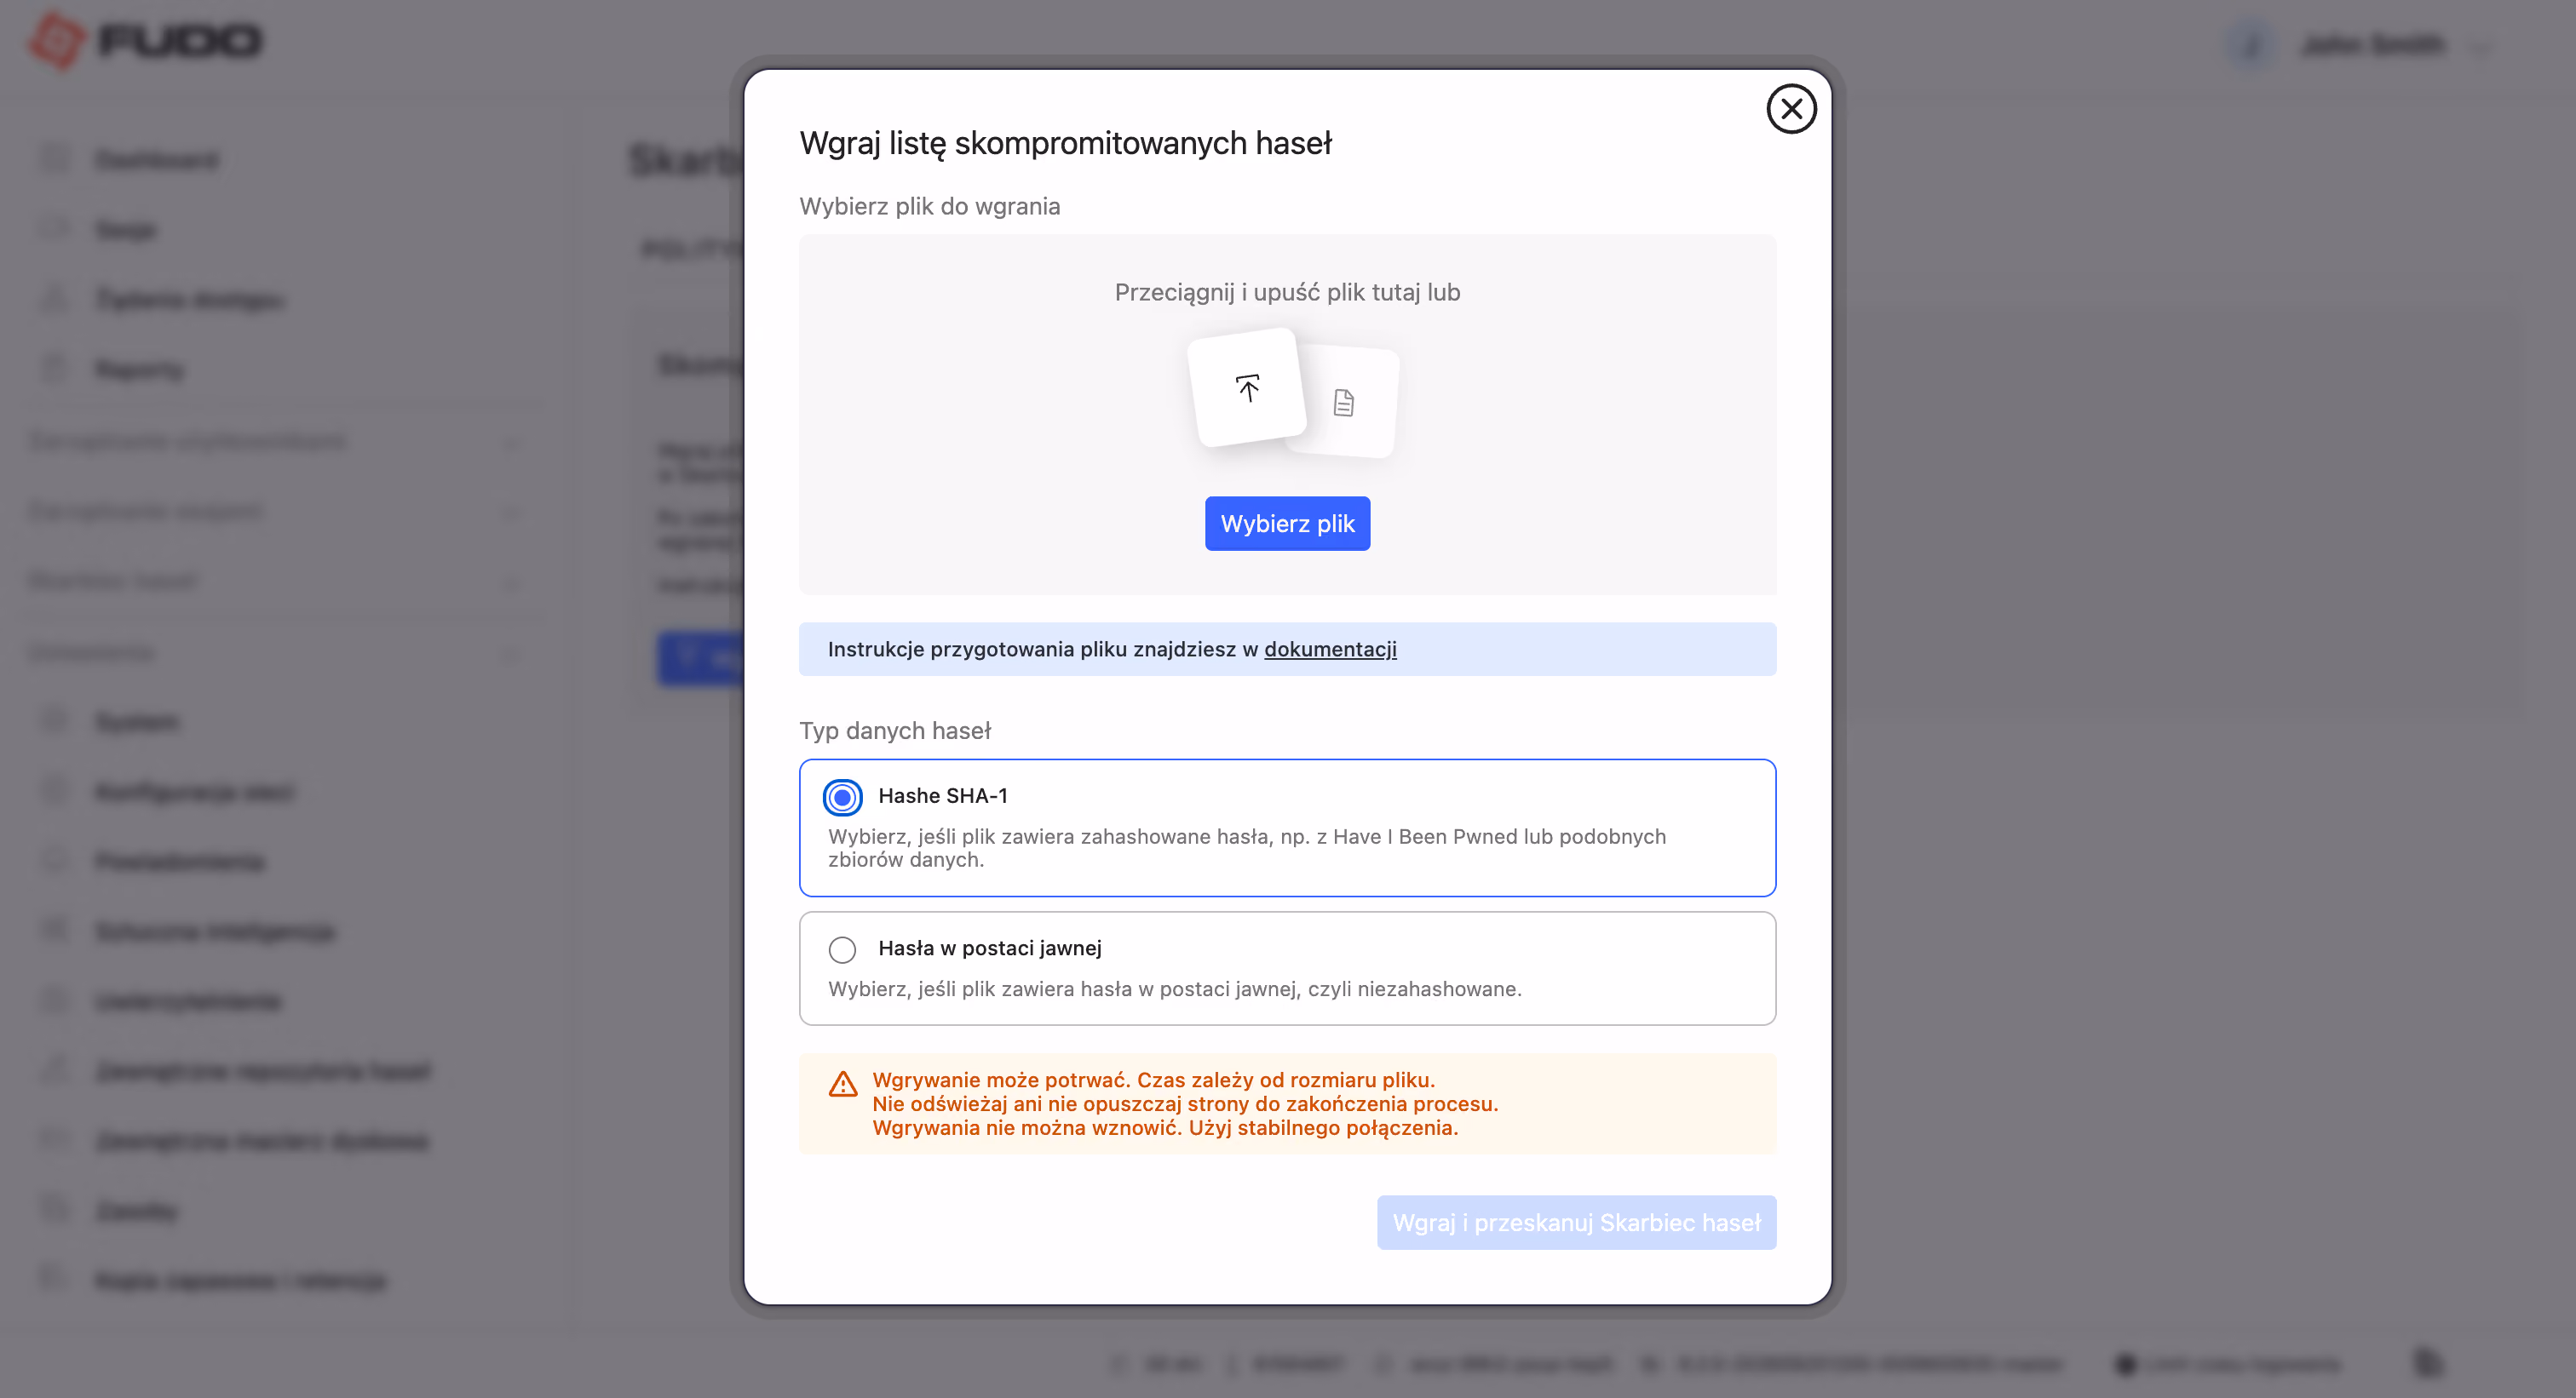
Task: Open Raporty in the background sidebar
Action: coord(140,370)
